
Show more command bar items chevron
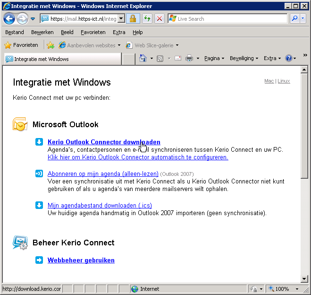point(305,55)
